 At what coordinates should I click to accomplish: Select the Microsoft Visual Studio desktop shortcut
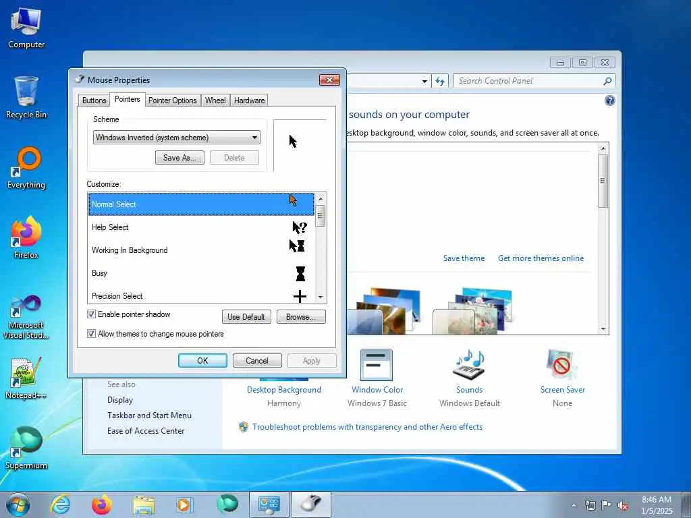coord(26,317)
